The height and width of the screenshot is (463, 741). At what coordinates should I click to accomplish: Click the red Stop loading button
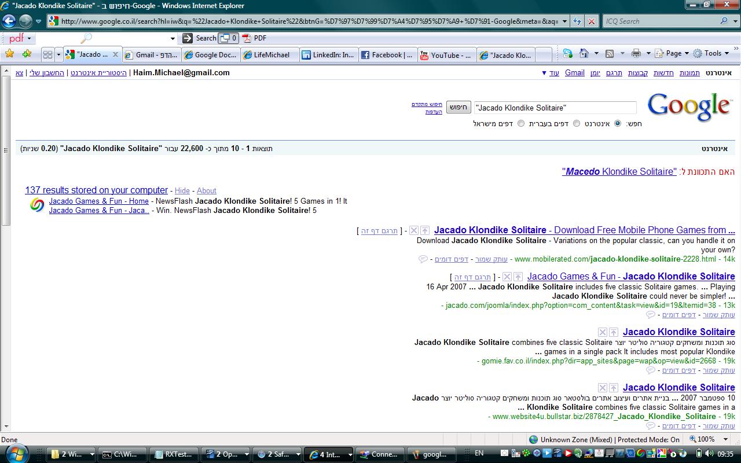tap(591, 21)
